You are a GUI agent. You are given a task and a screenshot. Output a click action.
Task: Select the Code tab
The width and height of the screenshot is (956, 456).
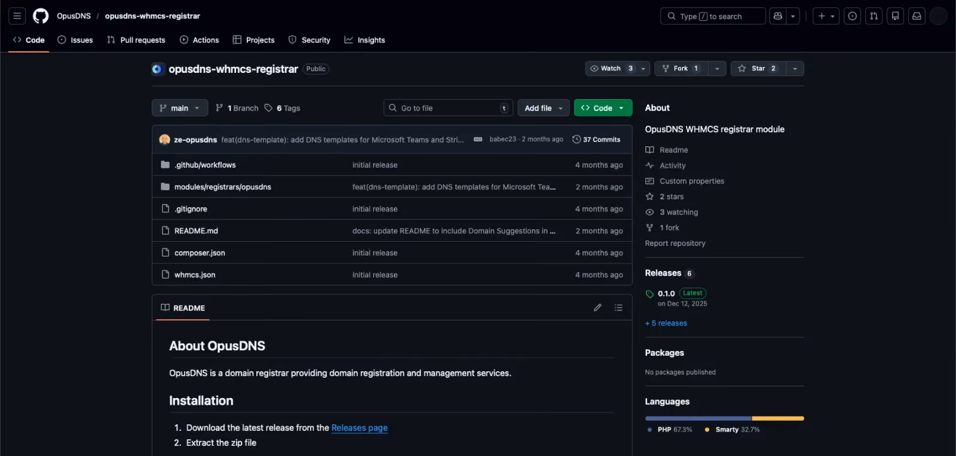coord(29,40)
